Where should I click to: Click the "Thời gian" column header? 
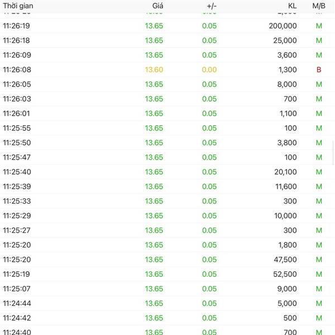20,6
